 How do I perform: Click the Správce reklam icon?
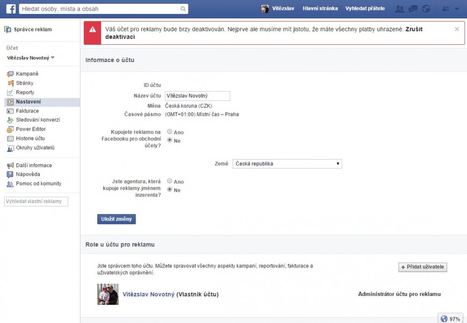(7, 30)
